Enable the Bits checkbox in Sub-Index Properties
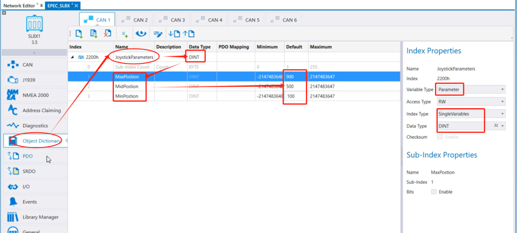Image resolution: width=517 pixels, height=233 pixels. [434, 192]
